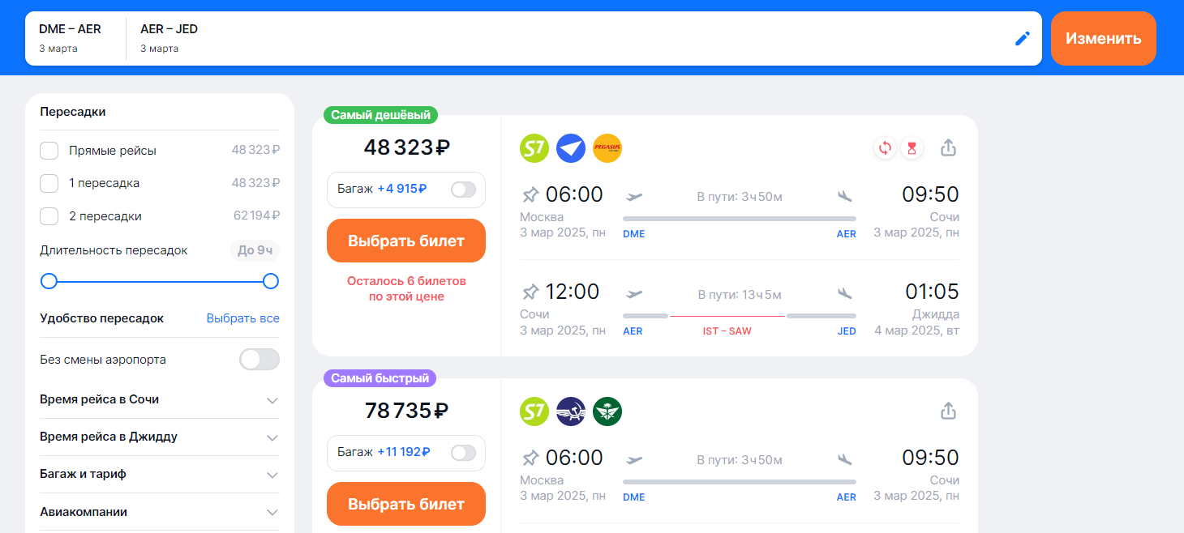Share the cheapest ticket via share icon
The width and height of the screenshot is (1184, 533).
[948, 148]
